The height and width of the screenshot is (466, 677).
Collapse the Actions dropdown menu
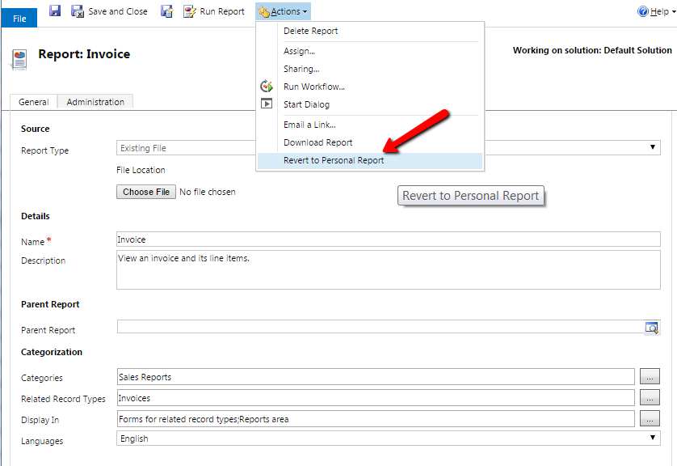[x=283, y=11]
